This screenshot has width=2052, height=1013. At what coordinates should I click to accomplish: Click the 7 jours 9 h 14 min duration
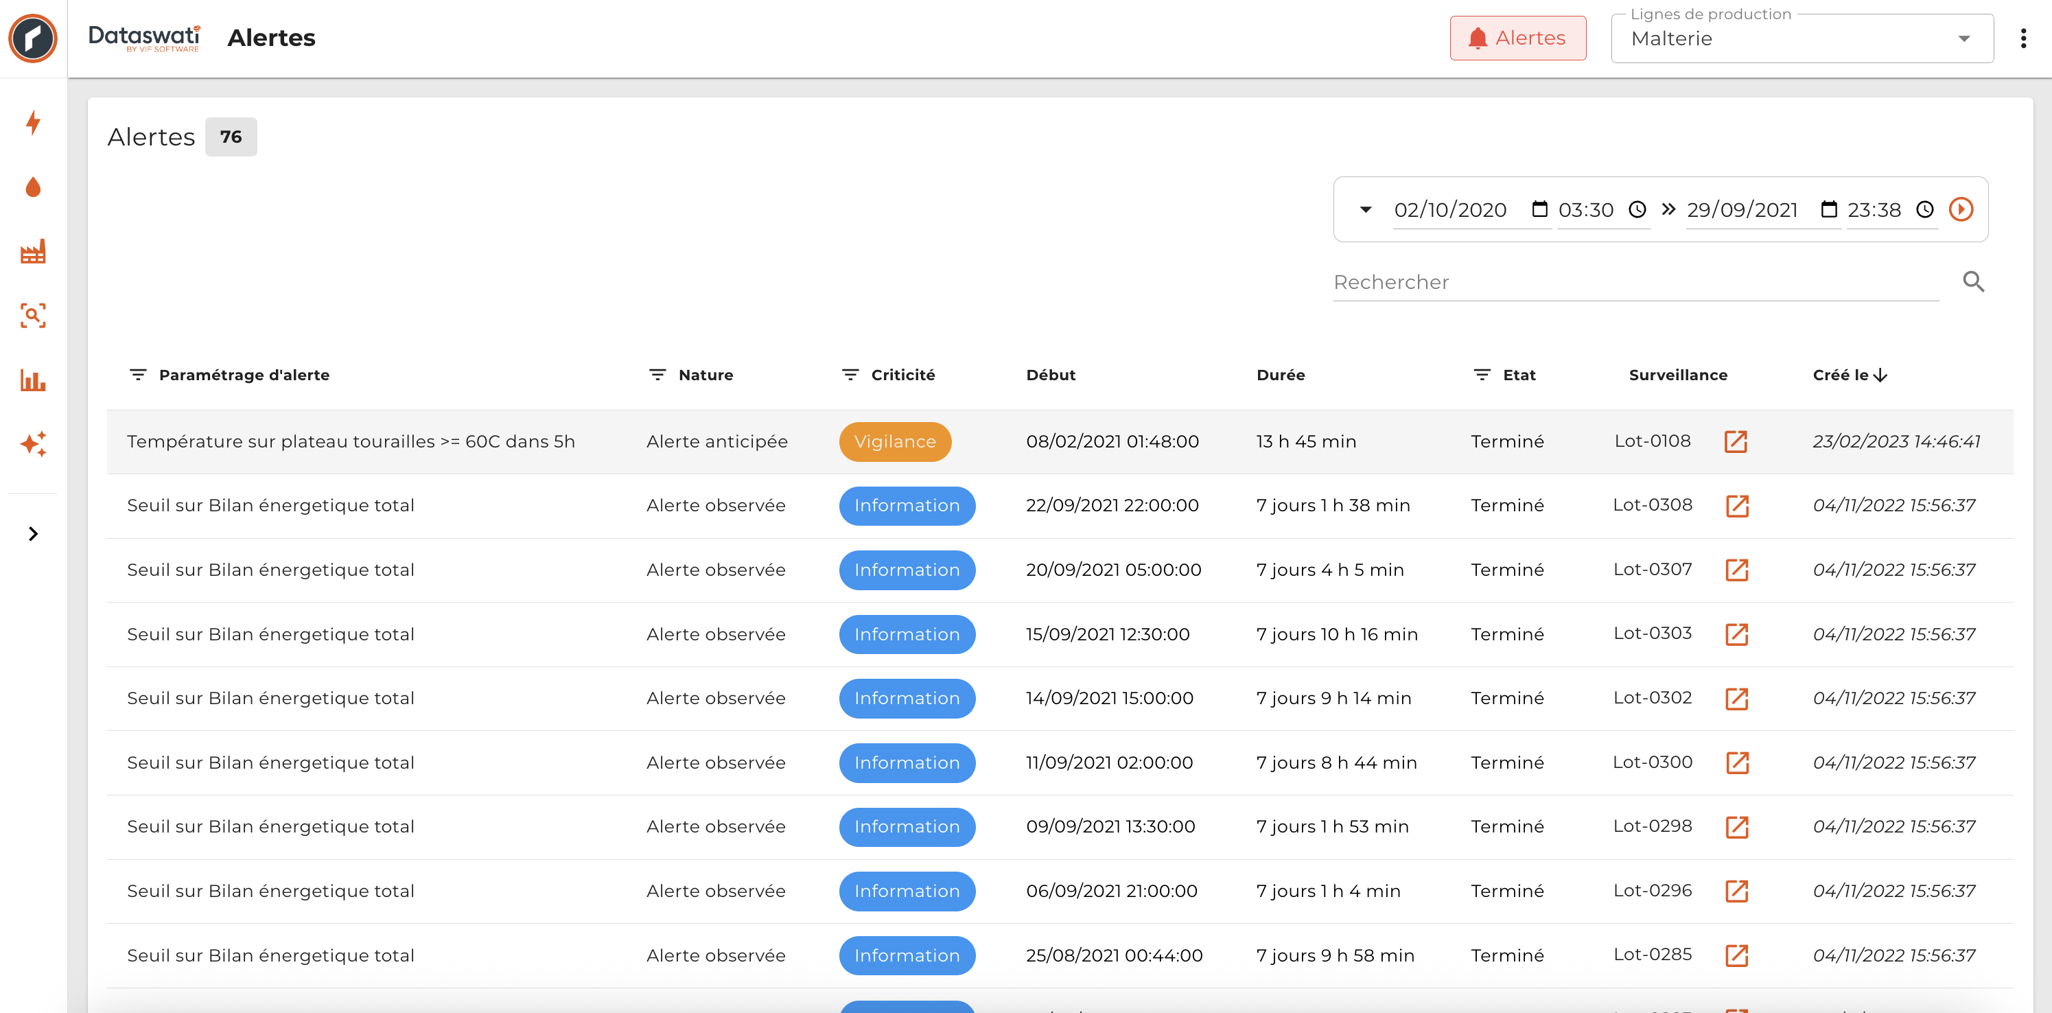coord(1333,699)
